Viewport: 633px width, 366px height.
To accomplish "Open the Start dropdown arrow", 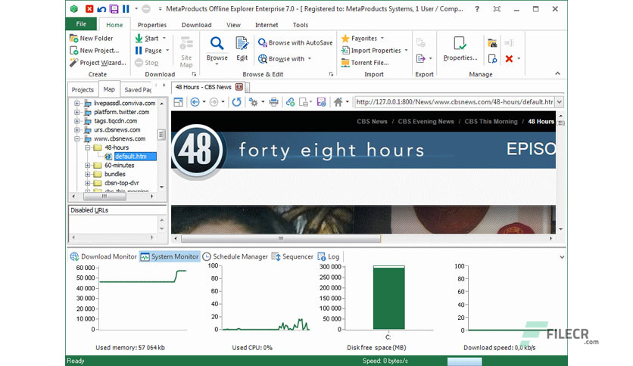I will [x=164, y=39].
